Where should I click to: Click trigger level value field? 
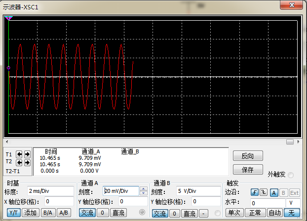(268, 203)
